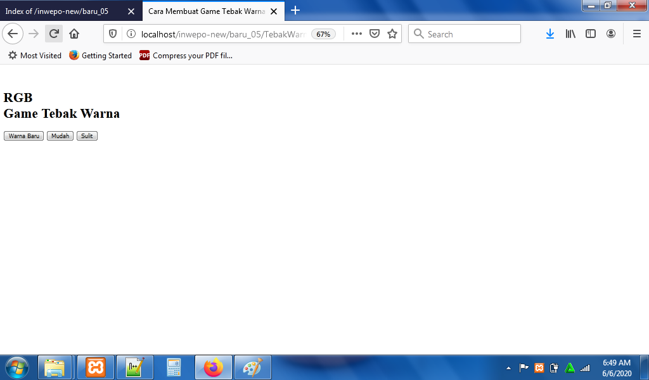Open Paint from the taskbar
The width and height of the screenshot is (649, 380).
click(252, 367)
